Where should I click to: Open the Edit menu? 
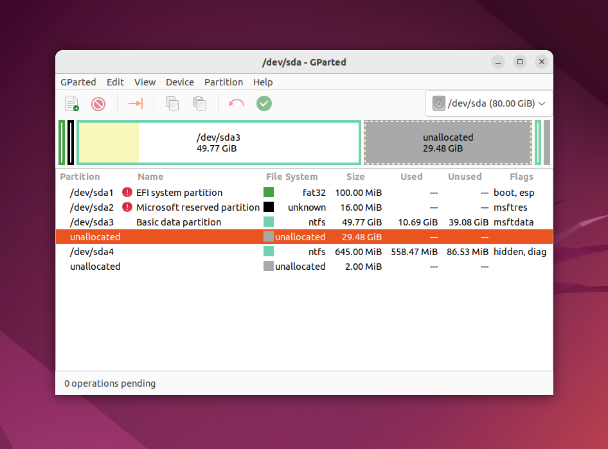[x=115, y=82]
